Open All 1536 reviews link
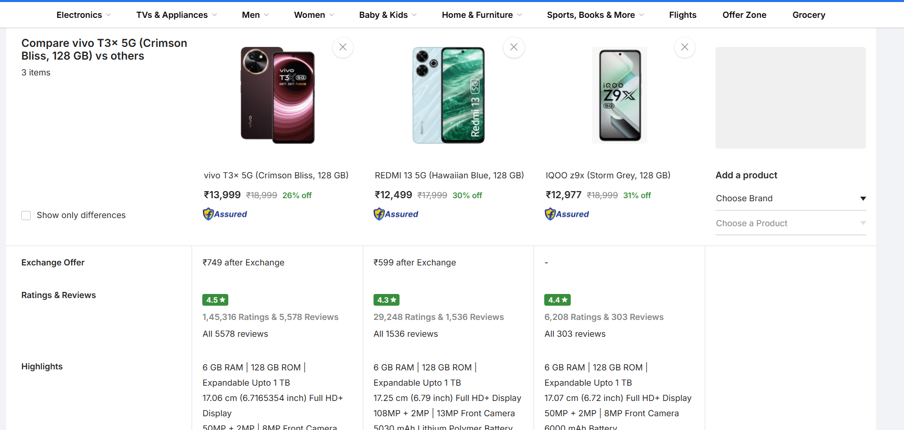The width and height of the screenshot is (904, 430). click(406, 334)
